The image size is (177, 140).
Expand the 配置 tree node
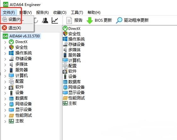(5, 82)
